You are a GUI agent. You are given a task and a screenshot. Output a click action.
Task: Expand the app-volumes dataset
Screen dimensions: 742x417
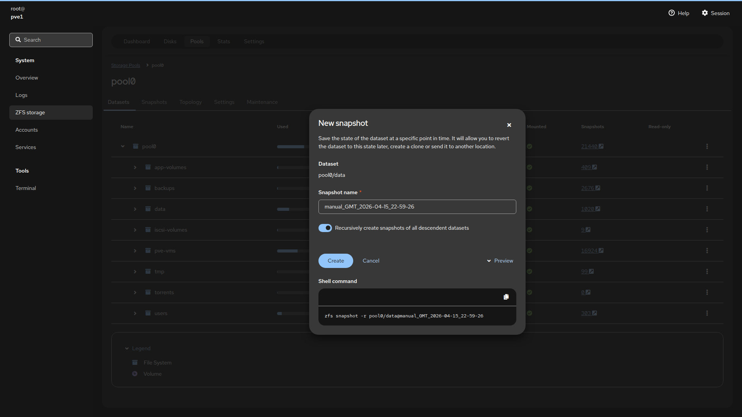[135, 167]
